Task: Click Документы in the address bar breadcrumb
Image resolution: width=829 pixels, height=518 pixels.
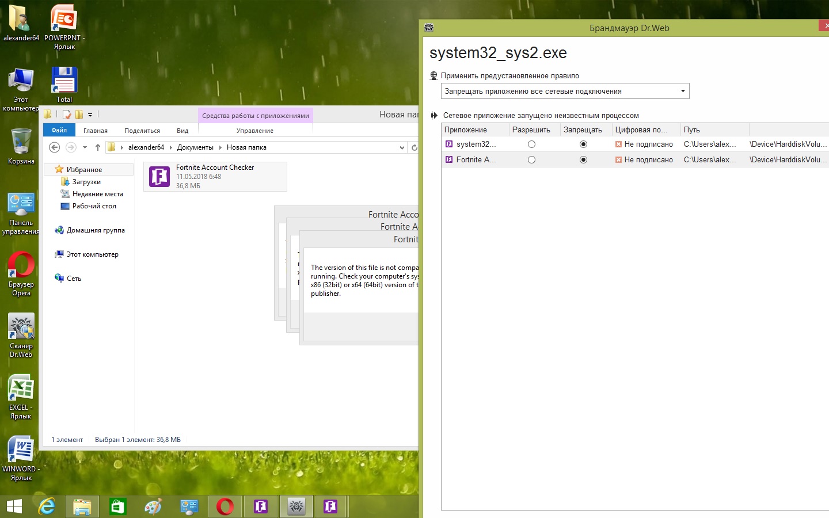Action: coord(195,147)
